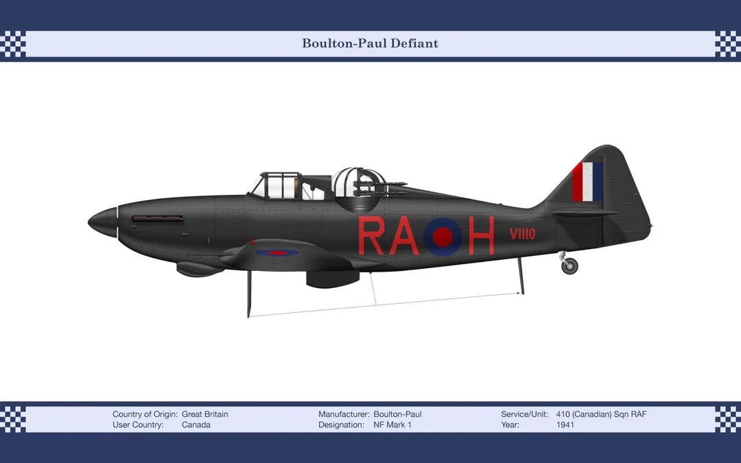The width and height of the screenshot is (741, 463).
Task: Click the 'Manufacturer:' label
Action: (344, 414)
